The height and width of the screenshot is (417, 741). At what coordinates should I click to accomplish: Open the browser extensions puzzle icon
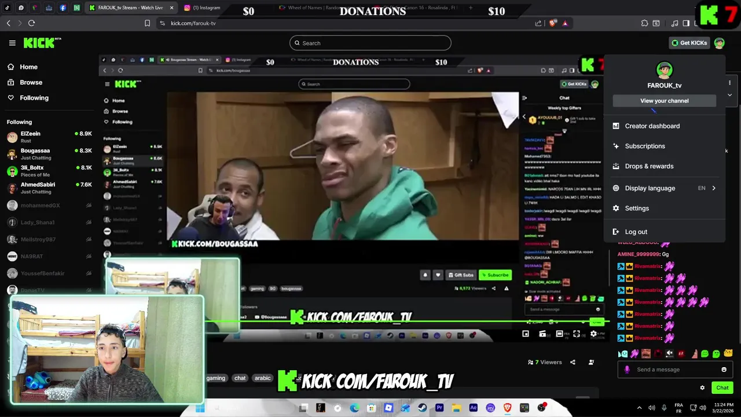644,23
